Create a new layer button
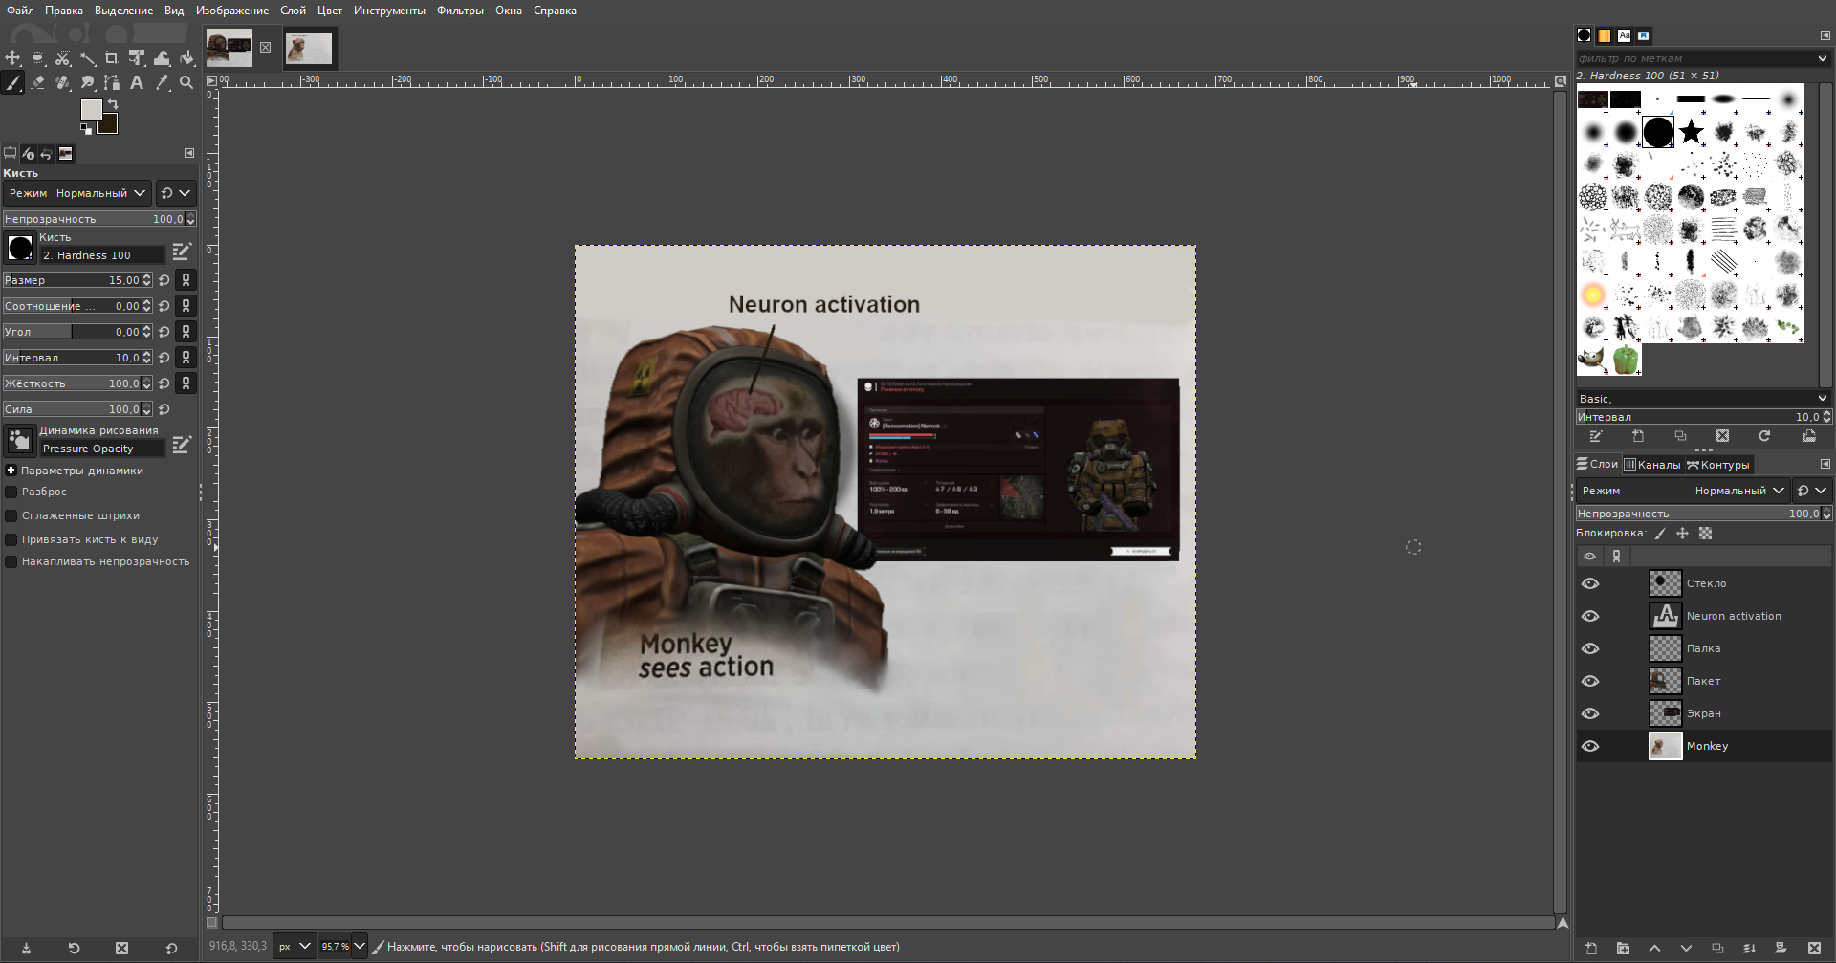This screenshot has height=963, width=1836. click(x=1591, y=949)
